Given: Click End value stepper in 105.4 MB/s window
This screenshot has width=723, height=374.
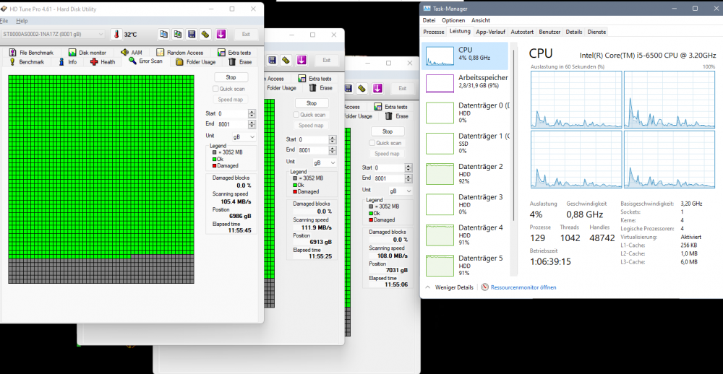Looking at the screenshot, I should (252, 124).
